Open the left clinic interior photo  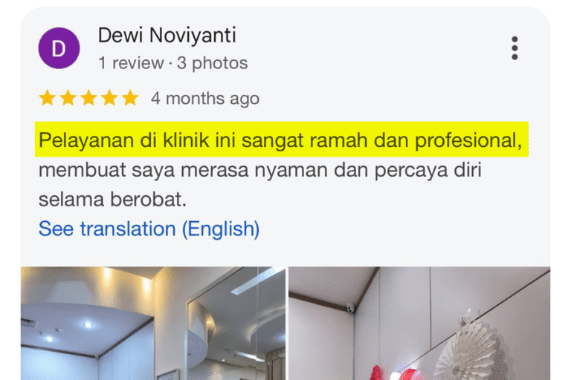coord(153,324)
